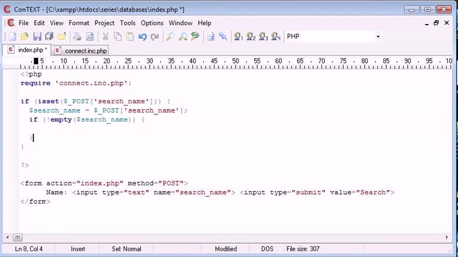The width and height of the screenshot is (458, 257).
Task: Run user command 1 icon
Action: [x=238, y=36]
